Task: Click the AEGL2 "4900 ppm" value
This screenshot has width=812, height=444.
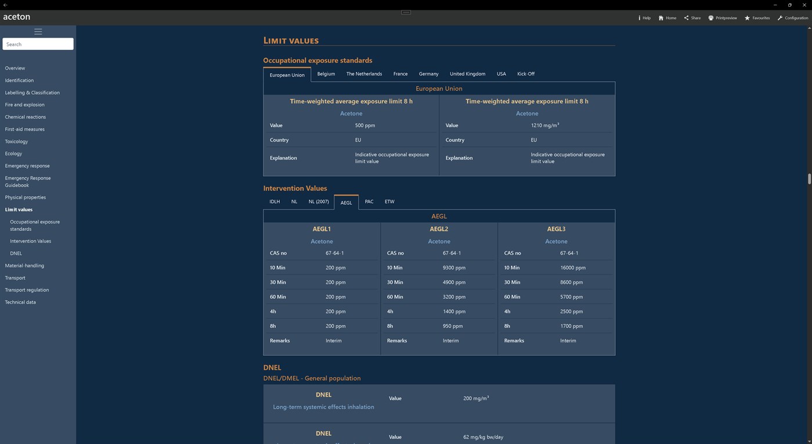Action: tap(454, 282)
